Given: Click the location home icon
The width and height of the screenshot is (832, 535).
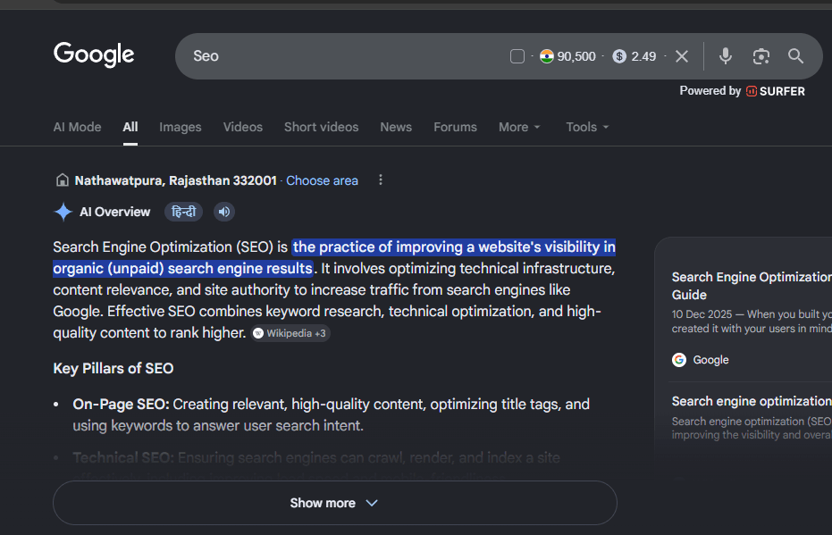Looking at the screenshot, I should click(62, 180).
